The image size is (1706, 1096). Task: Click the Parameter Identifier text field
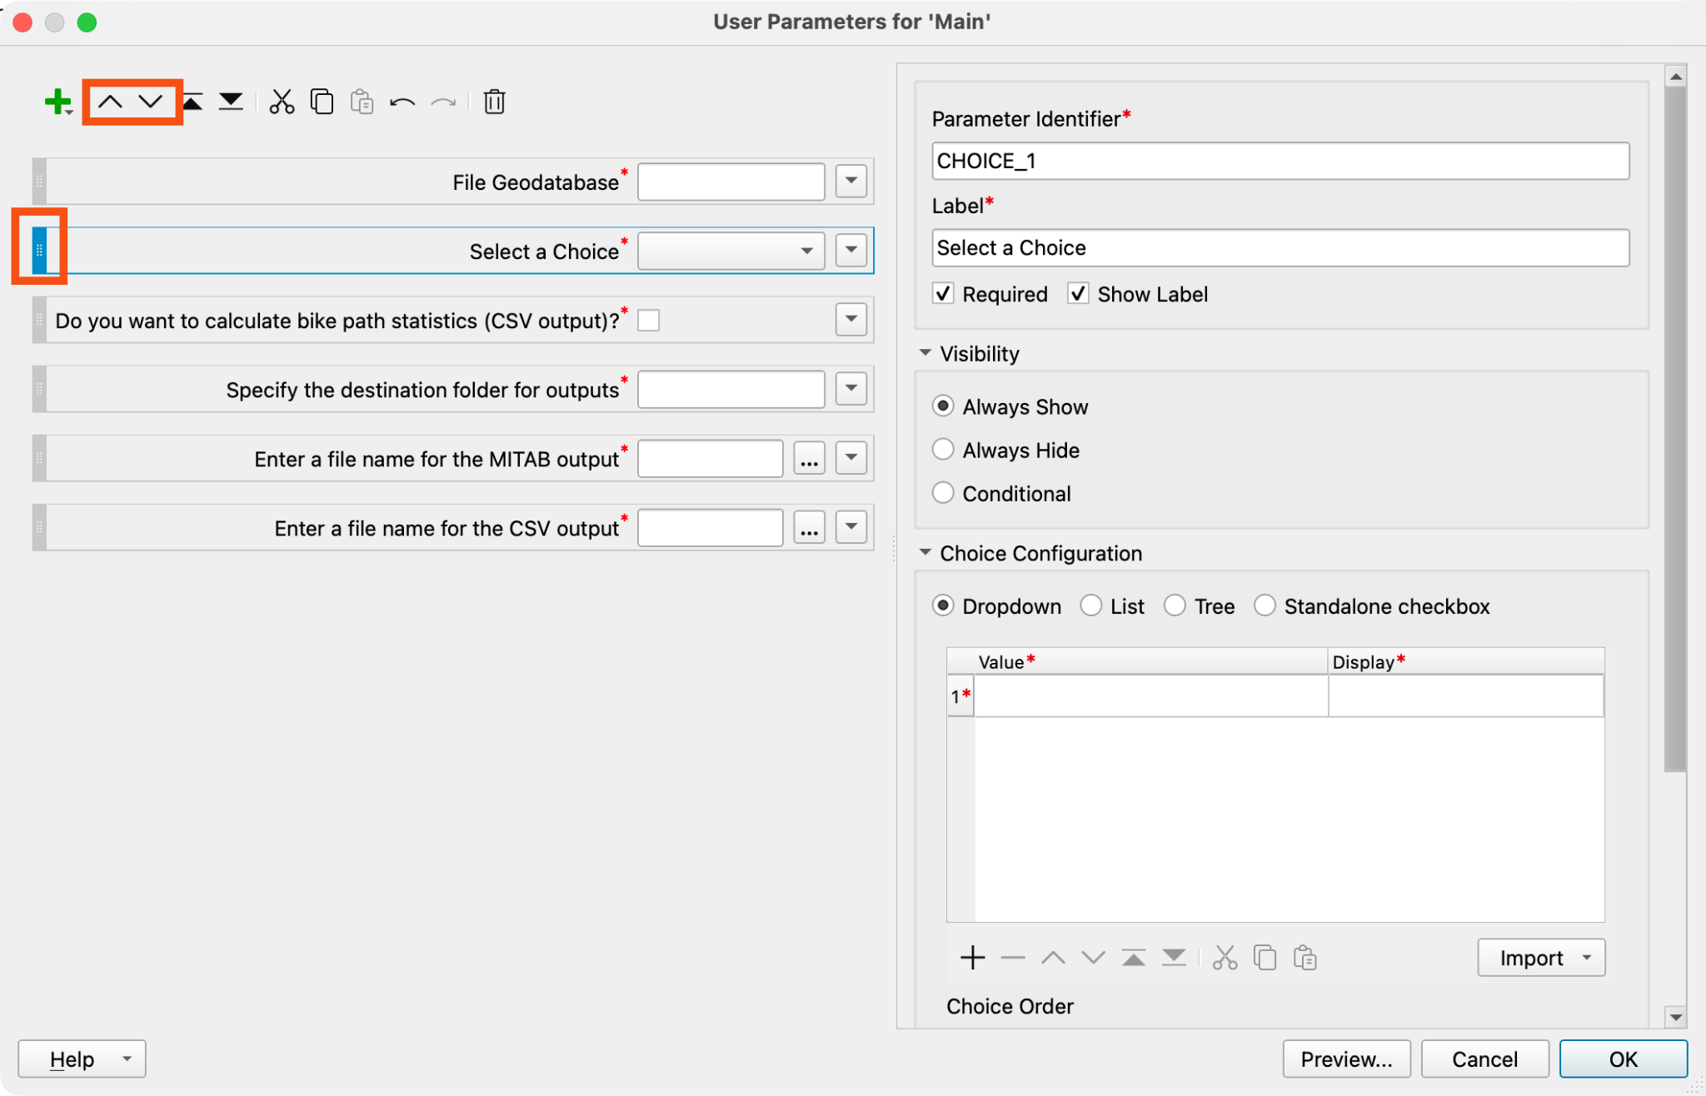pos(1280,161)
